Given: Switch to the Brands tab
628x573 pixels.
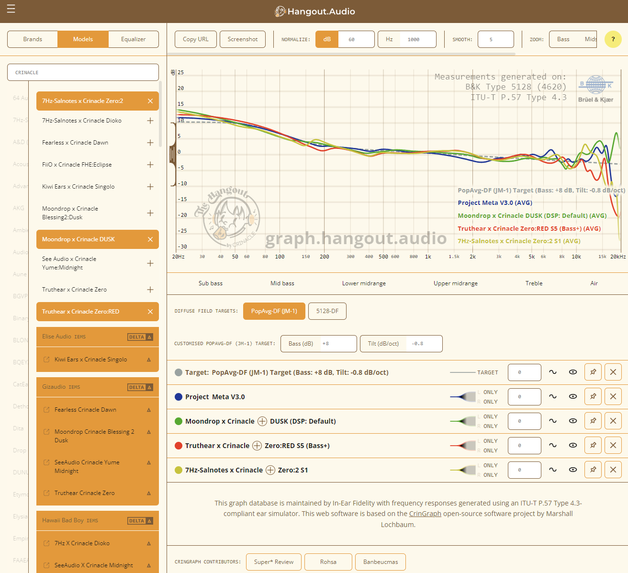Looking at the screenshot, I should (33, 39).
